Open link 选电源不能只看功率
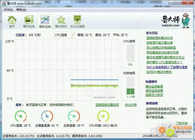Viewport: 195px width, 140px height. [x=160, y=43]
